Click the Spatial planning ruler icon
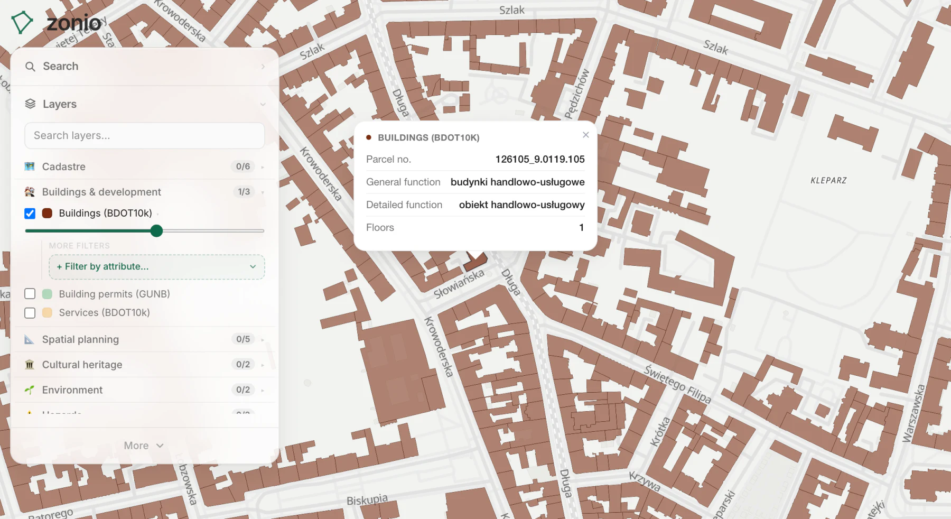 click(30, 339)
